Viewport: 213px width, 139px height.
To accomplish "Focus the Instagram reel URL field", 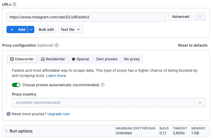I will (86, 17).
